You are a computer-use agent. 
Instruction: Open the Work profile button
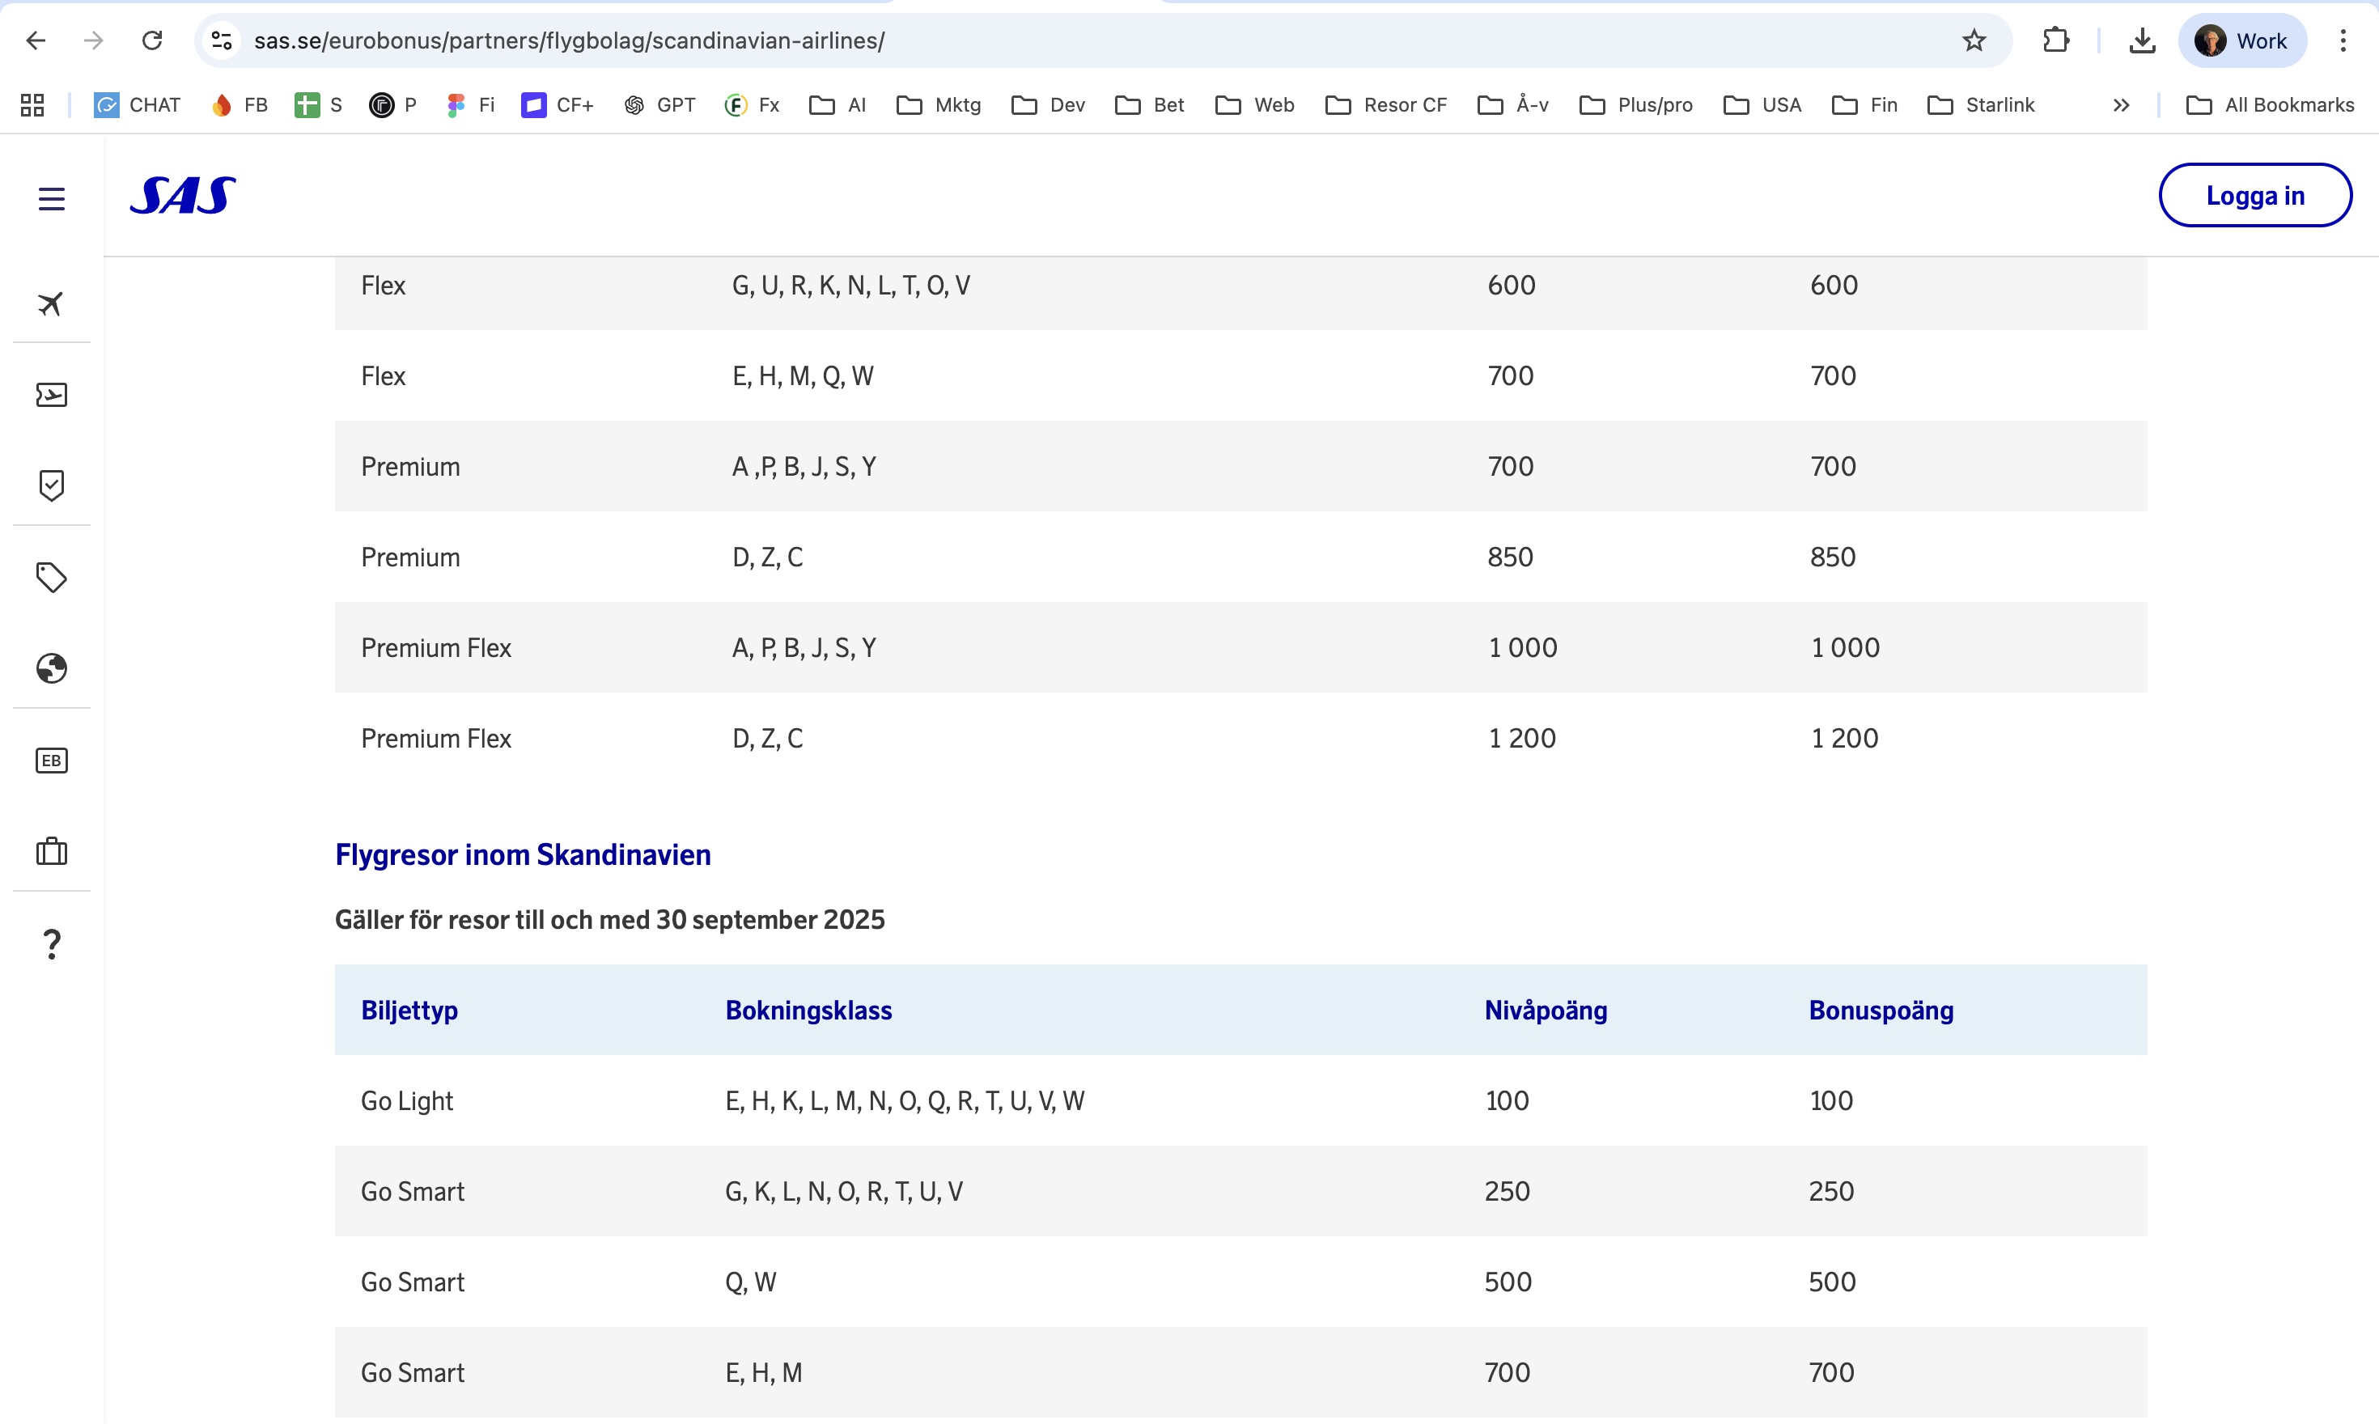coord(2241,40)
